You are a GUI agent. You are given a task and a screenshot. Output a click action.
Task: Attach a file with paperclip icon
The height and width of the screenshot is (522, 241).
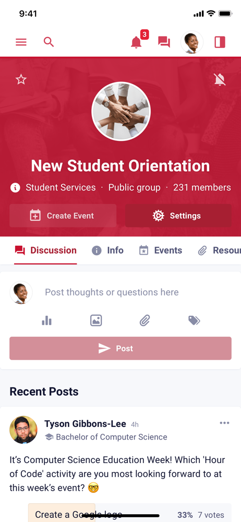(x=145, y=321)
